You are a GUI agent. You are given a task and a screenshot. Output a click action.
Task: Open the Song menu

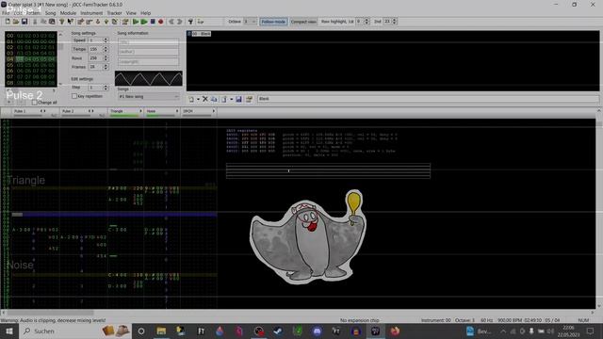(x=50, y=13)
